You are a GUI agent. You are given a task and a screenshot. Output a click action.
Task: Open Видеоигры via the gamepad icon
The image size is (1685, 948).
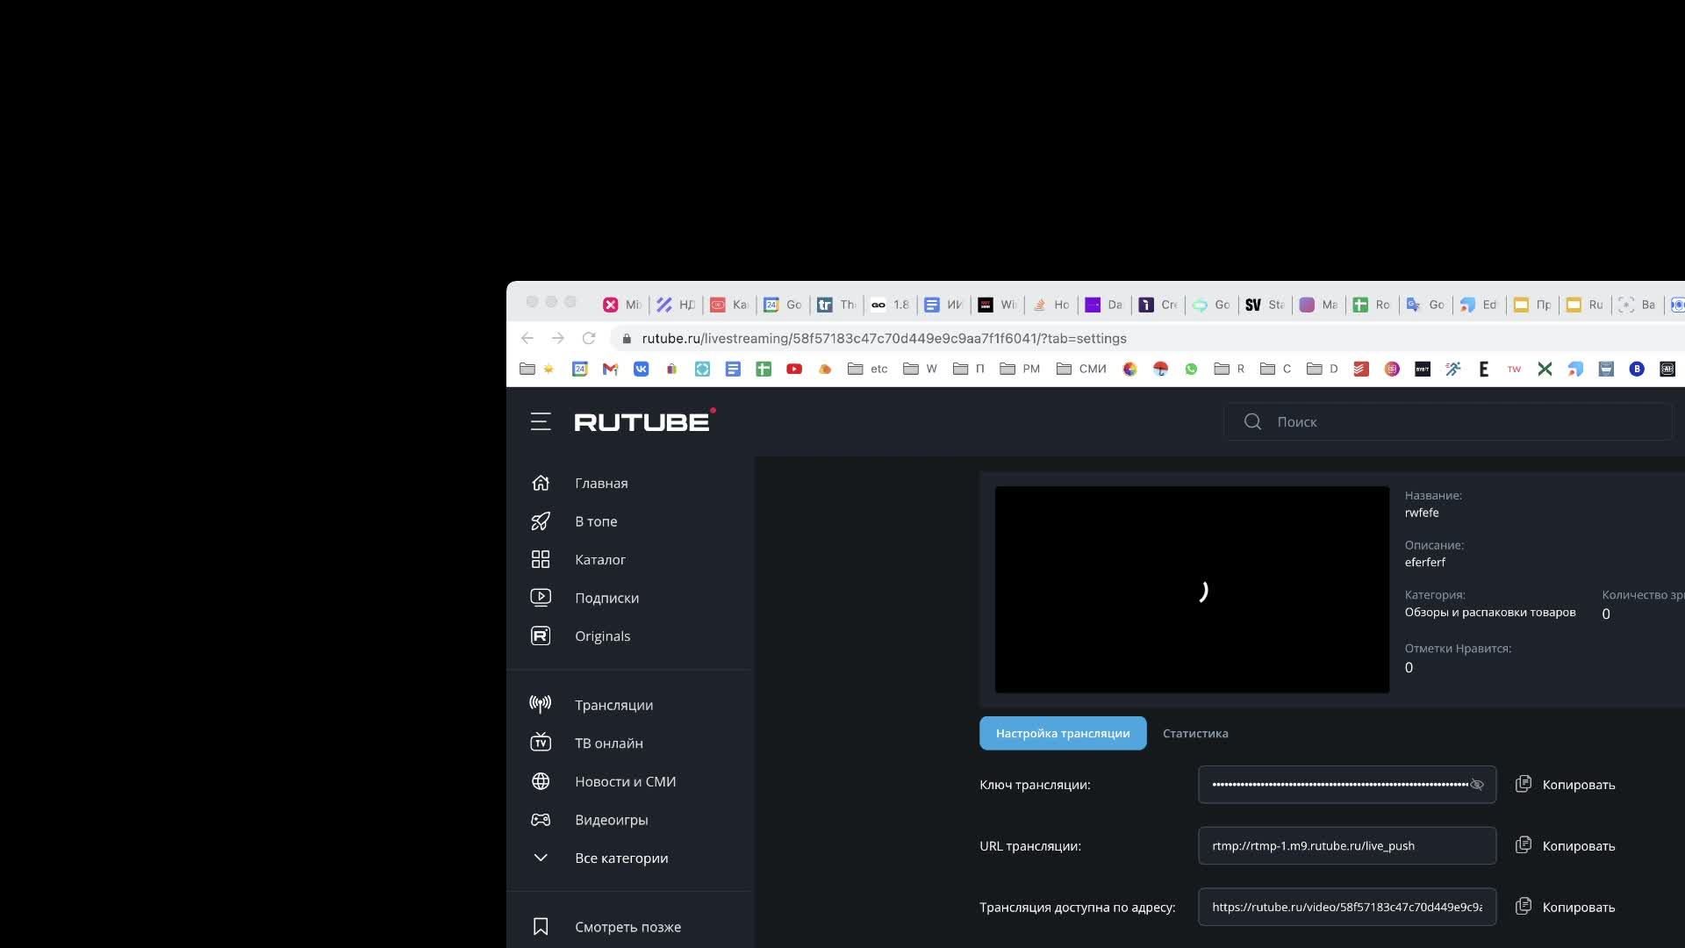[x=541, y=819]
